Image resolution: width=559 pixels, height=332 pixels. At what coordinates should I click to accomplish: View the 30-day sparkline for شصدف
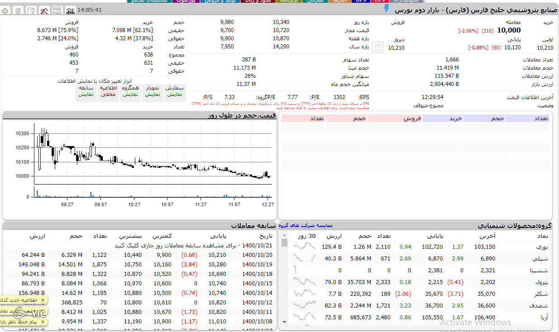(304, 305)
